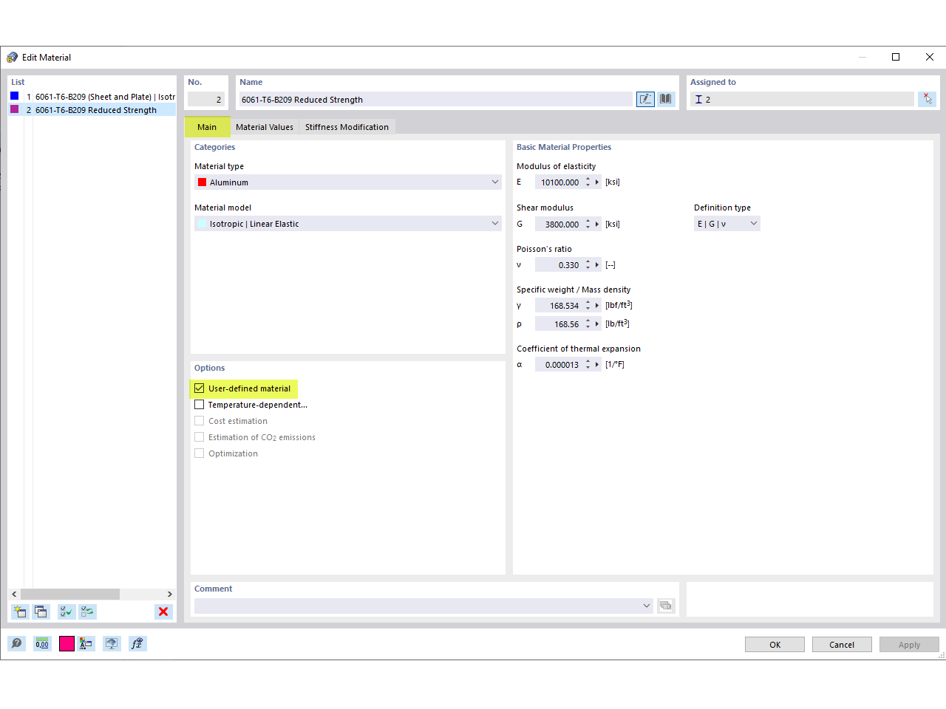Click the OK button
Screen dimensions: 946x709
(775, 645)
